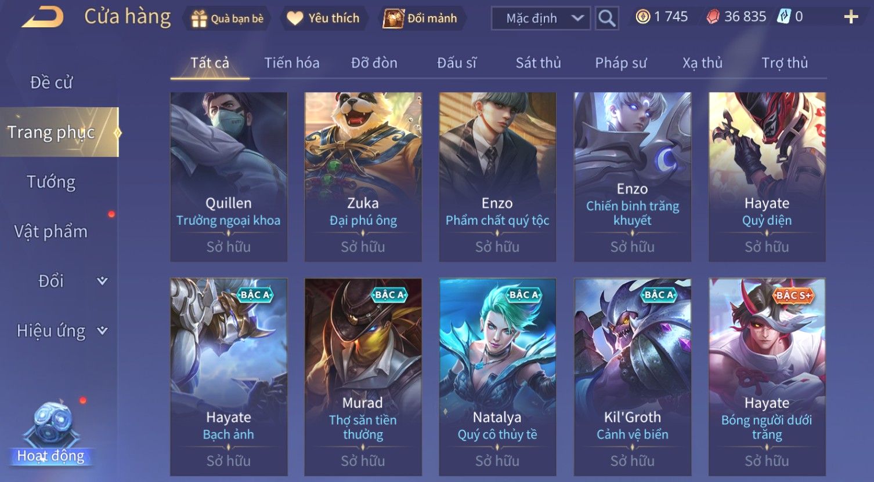Click the blue voucher ticket icon
This screenshot has width=874, height=482.
pyautogui.click(x=784, y=17)
